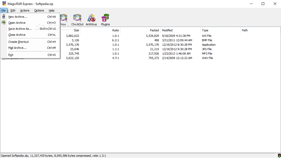
Task: Select Exit from the File menu
Action: pos(30,55)
